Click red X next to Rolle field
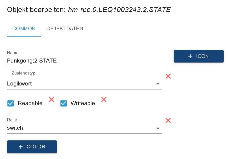228x159 pixels. (x=168, y=120)
